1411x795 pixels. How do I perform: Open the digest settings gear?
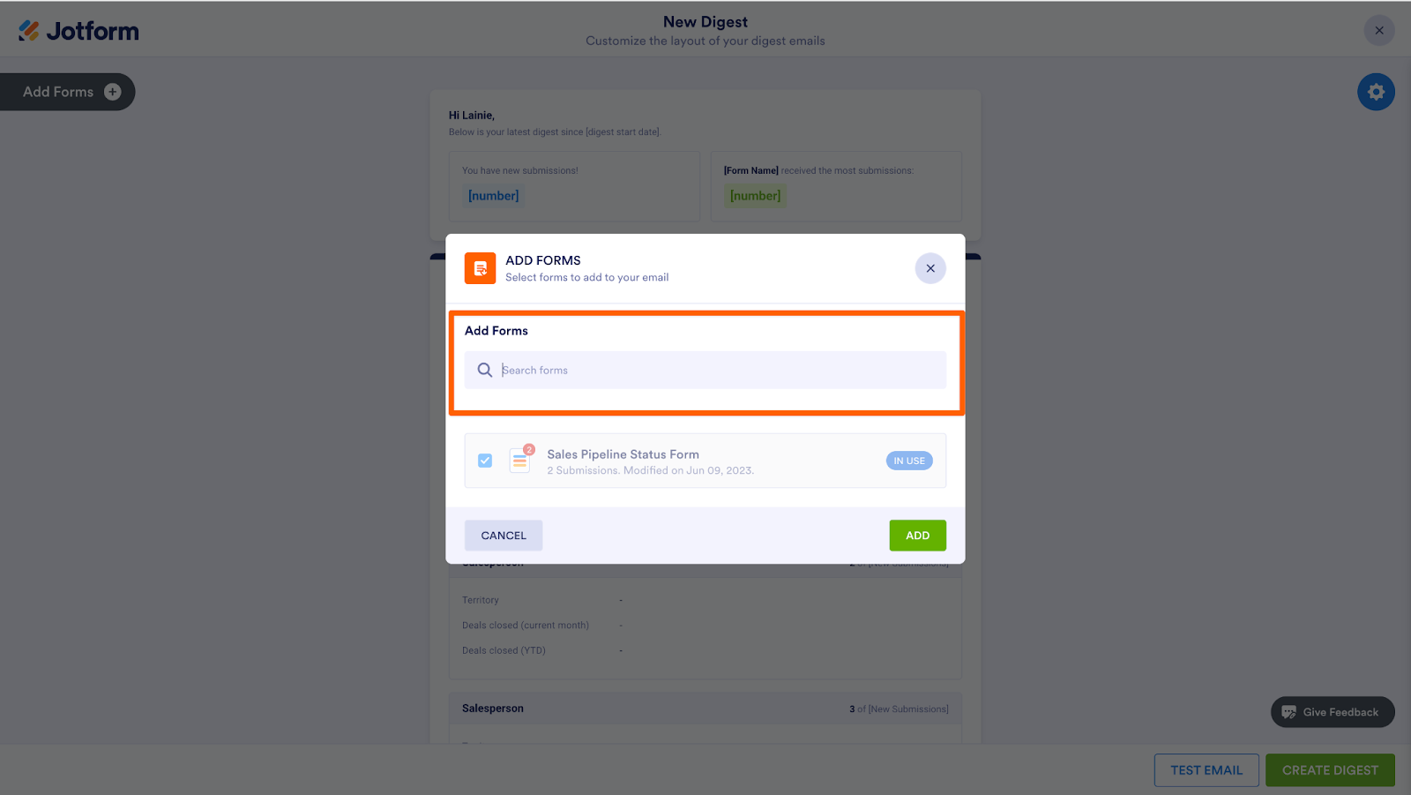click(x=1376, y=92)
